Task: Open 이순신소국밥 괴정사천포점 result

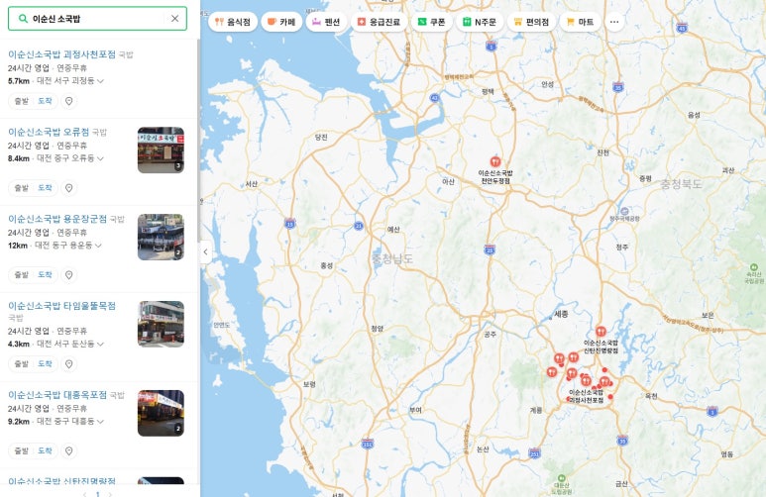Action: 61,54
